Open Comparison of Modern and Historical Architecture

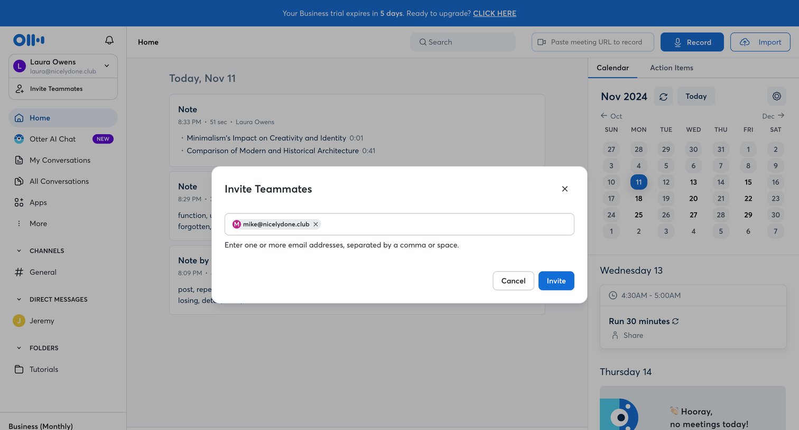[273, 151]
